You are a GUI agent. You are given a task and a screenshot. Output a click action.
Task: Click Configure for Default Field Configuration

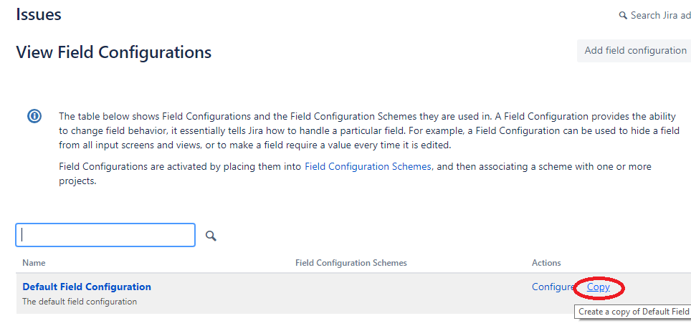(553, 287)
